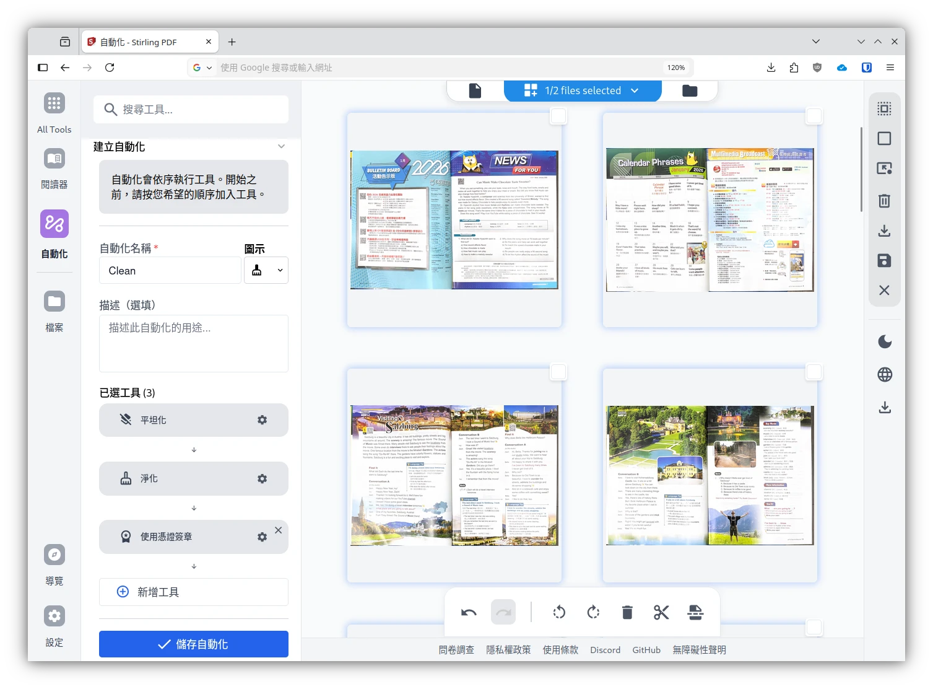The width and height of the screenshot is (933, 689).
Task: Switch to 閱讀器 in left sidebar
Action: tap(54, 168)
